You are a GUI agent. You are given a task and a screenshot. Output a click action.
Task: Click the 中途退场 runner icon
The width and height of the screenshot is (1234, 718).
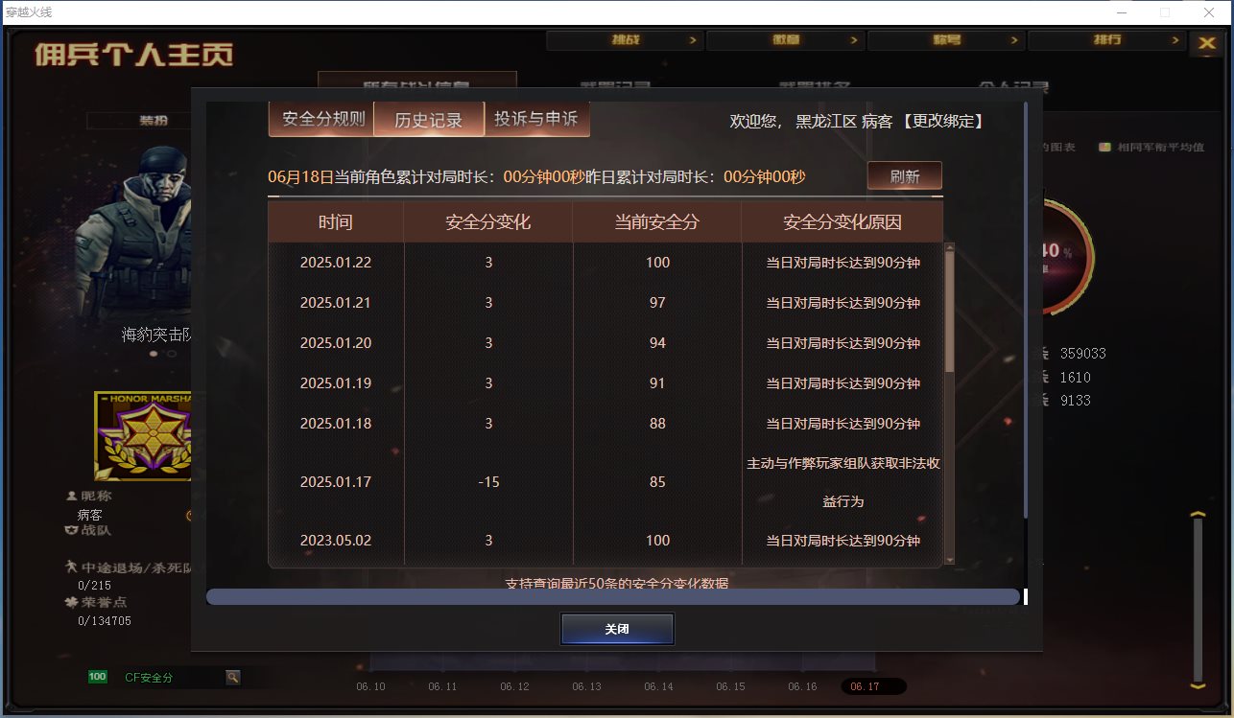71,567
